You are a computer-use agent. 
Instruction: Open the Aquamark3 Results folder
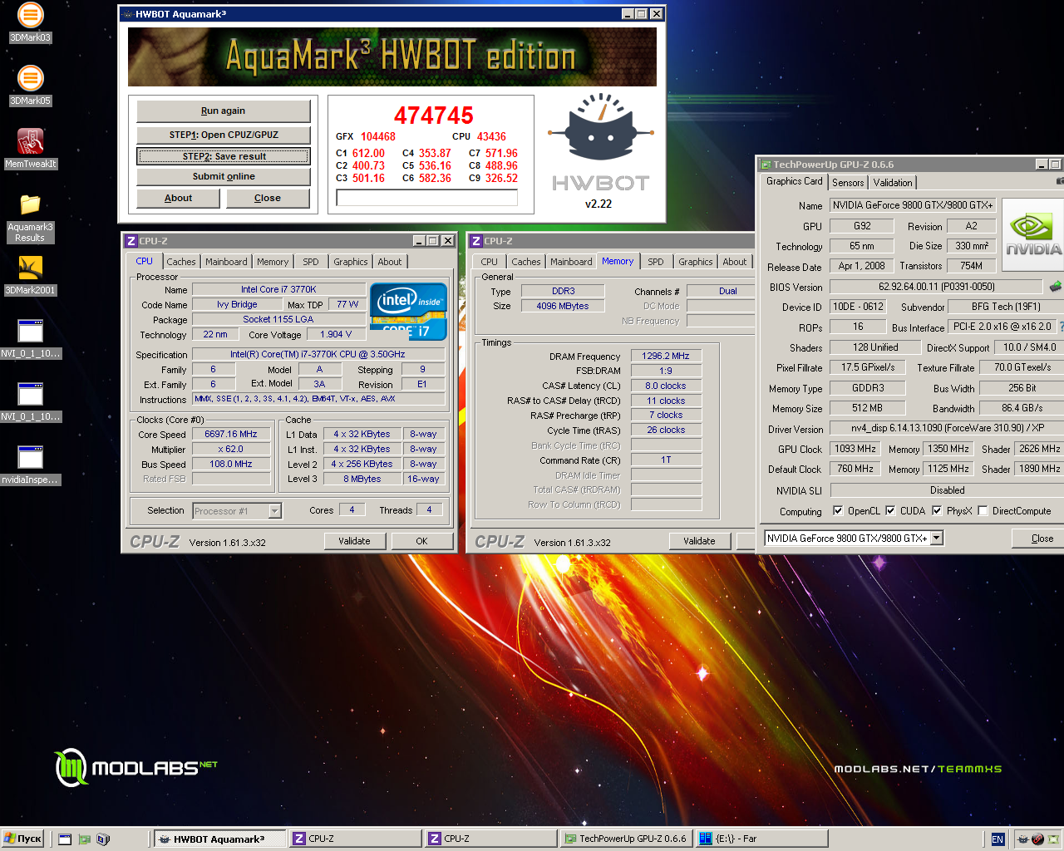[30, 218]
